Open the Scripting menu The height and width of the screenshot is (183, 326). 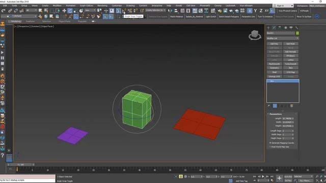click(130, 6)
